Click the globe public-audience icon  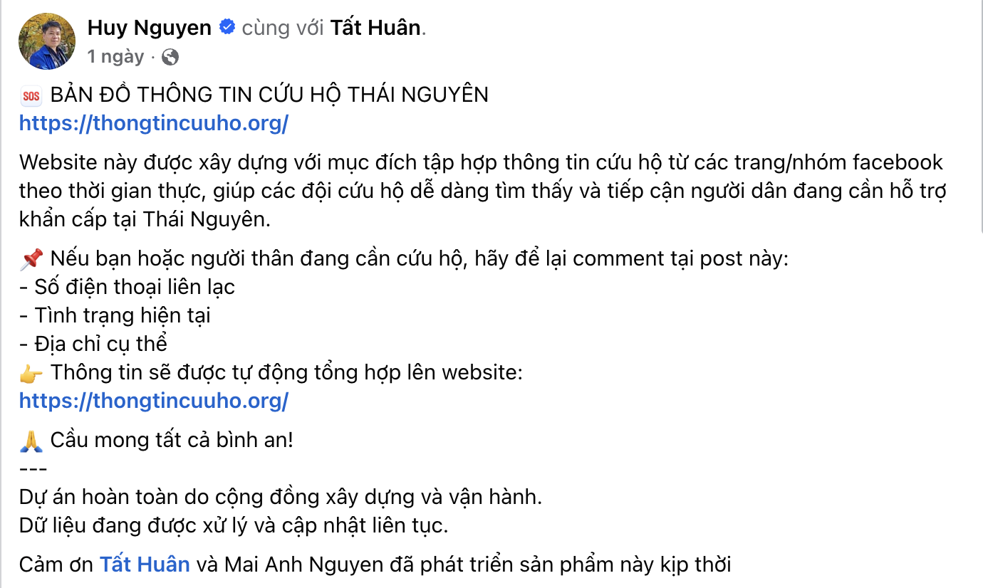170,56
